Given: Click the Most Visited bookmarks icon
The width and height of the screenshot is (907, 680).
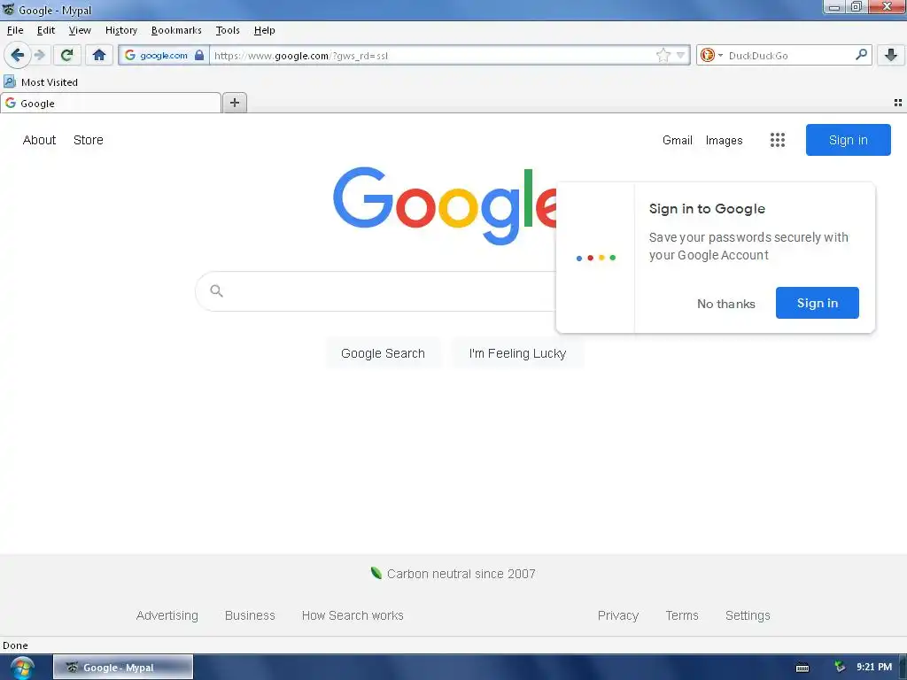Looking at the screenshot, I should coord(10,81).
